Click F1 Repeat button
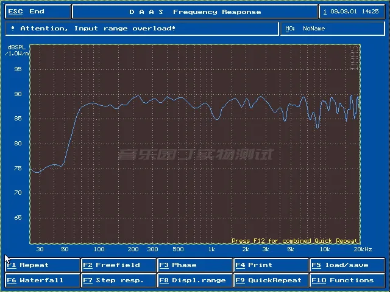 42,265
